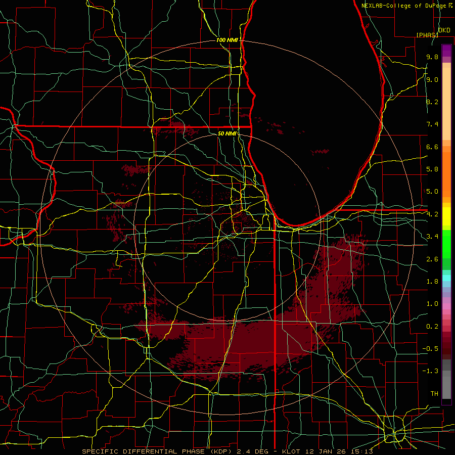Image resolution: width=455 pixels, height=455 pixels.
Task: Pick the bright green segment of the color bar
Action: pos(446,244)
